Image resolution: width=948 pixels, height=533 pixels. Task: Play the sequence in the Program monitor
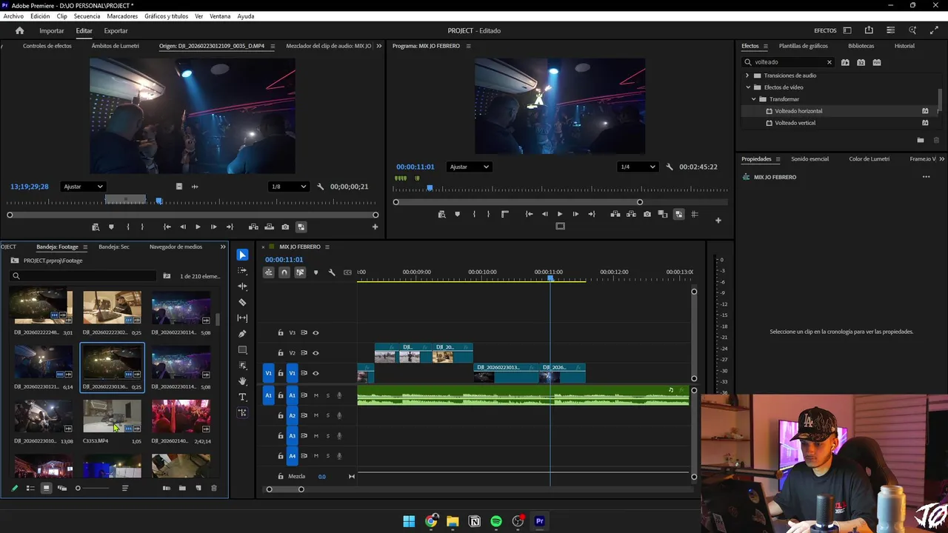559,215
